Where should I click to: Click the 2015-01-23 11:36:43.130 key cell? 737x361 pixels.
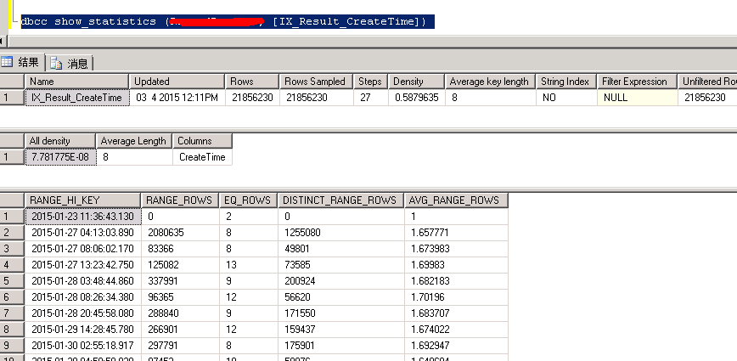tap(82, 217)
